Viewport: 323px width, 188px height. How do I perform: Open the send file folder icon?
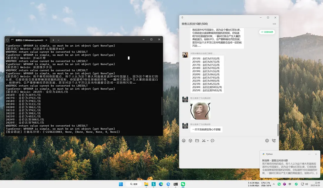pos(197,141)
